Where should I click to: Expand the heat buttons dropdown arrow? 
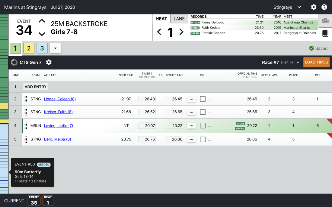click(55, 48)
